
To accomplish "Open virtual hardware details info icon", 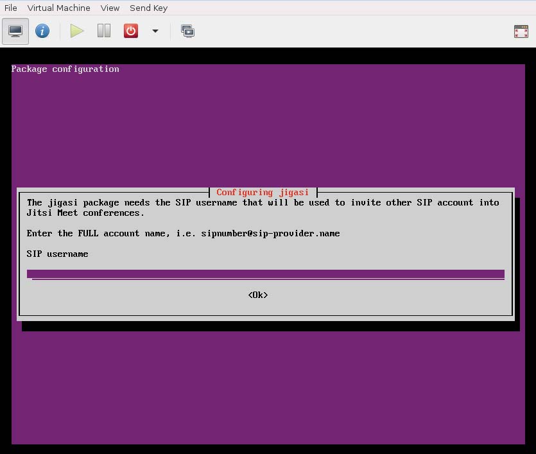I will click(x=42, y=31).
